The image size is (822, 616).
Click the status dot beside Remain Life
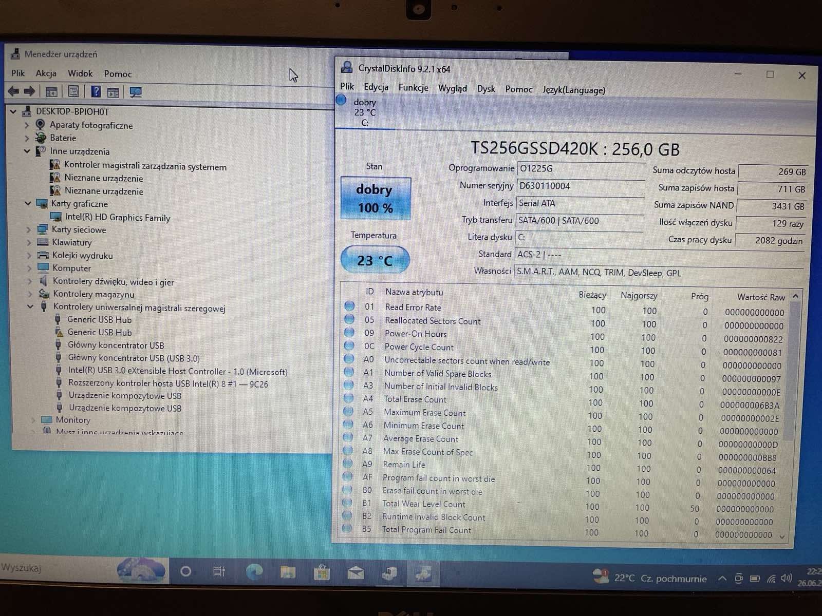point(348,464)
